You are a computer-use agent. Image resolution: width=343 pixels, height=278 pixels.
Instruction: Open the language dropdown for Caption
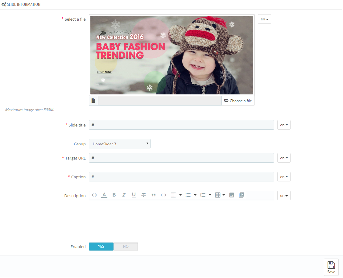(284, 177)
